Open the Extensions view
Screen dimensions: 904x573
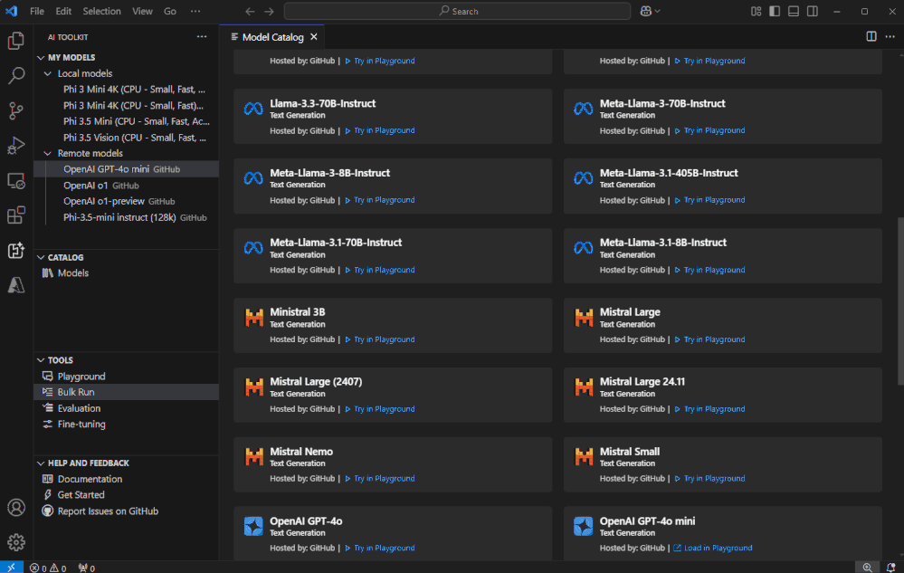16,215
